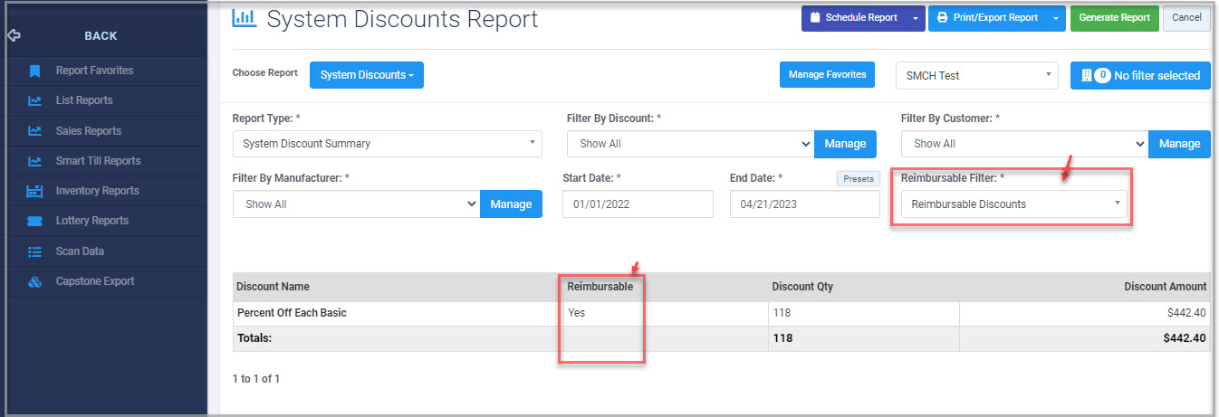Image resolution: width=1219 pixels, height=417 pixels.
Task: Click the Scan Data list icon
Action: coord(34,251)
